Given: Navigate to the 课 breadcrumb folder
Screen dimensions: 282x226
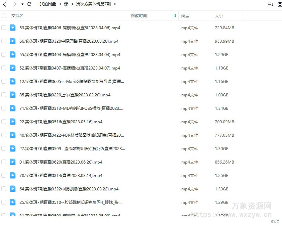Looking at the screenshot, I should tap(66, 4).
